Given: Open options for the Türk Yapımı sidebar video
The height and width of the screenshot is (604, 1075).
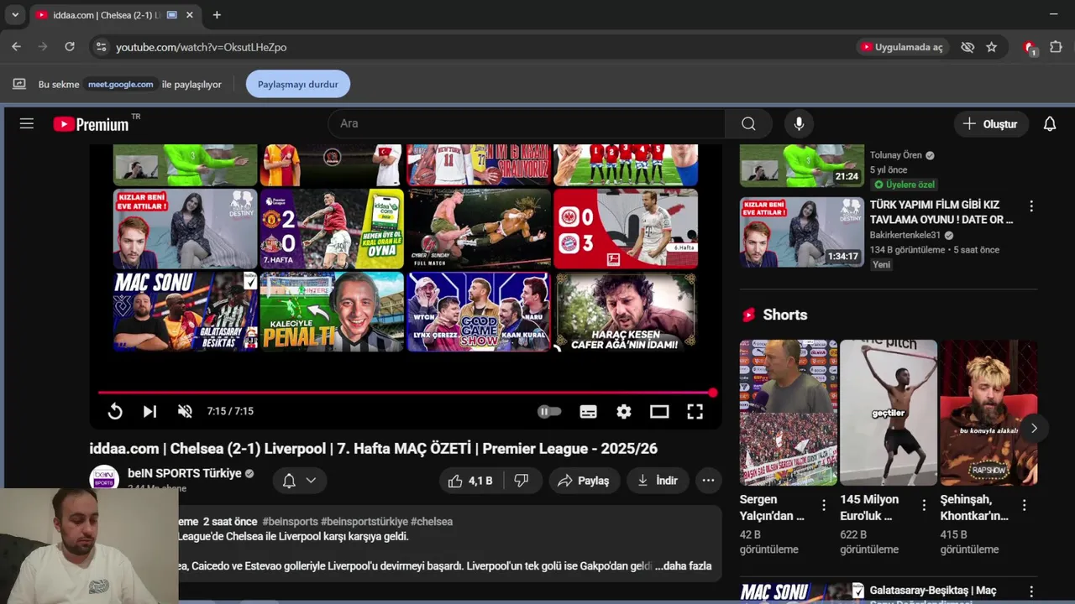Looking at the screenshot, I should click(1030, 206).
